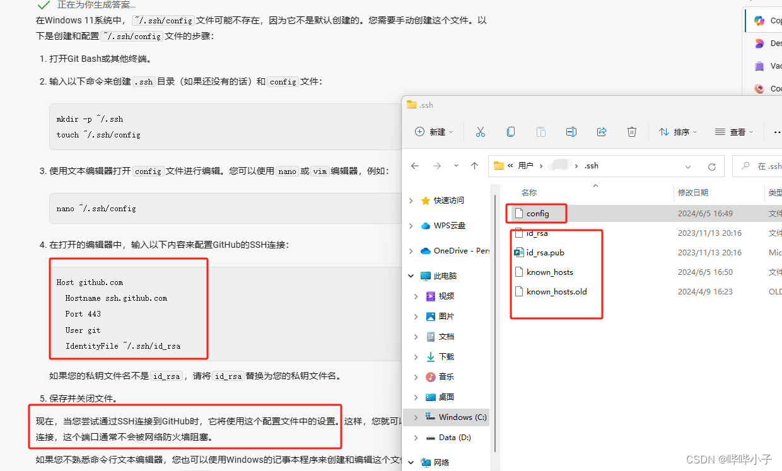Image resolution: width=782 pixels, height=471 pixels.
Task: Click the OneDrive cloud icon
Action: pyautogui.click(x=426, y=250)
